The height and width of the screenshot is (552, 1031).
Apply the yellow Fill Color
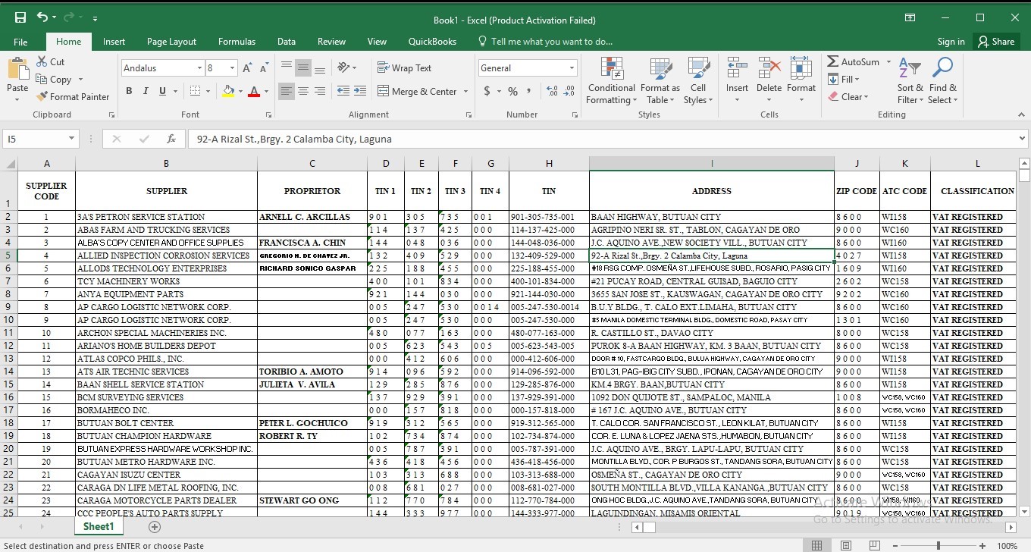(228, 91)
